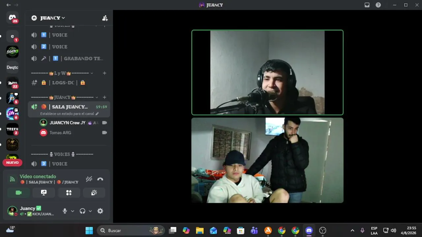Join the GRABANDO TE... voice channel
The image size is (422, 237).
click(x=69, y=59)
